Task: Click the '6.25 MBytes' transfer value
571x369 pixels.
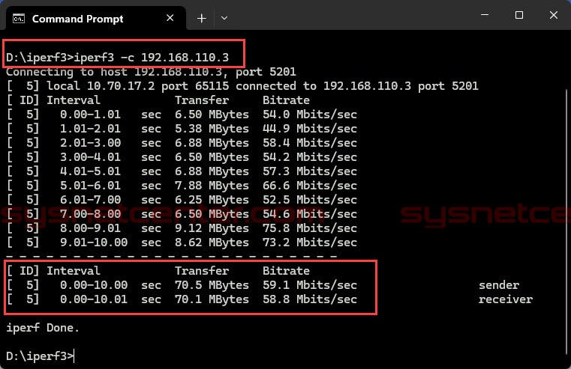Action: (x=212, y=199)
